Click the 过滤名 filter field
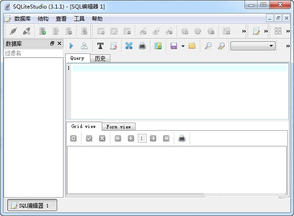Image resolution: width=294 pixels, height=216 pixels. click(33, 53)
